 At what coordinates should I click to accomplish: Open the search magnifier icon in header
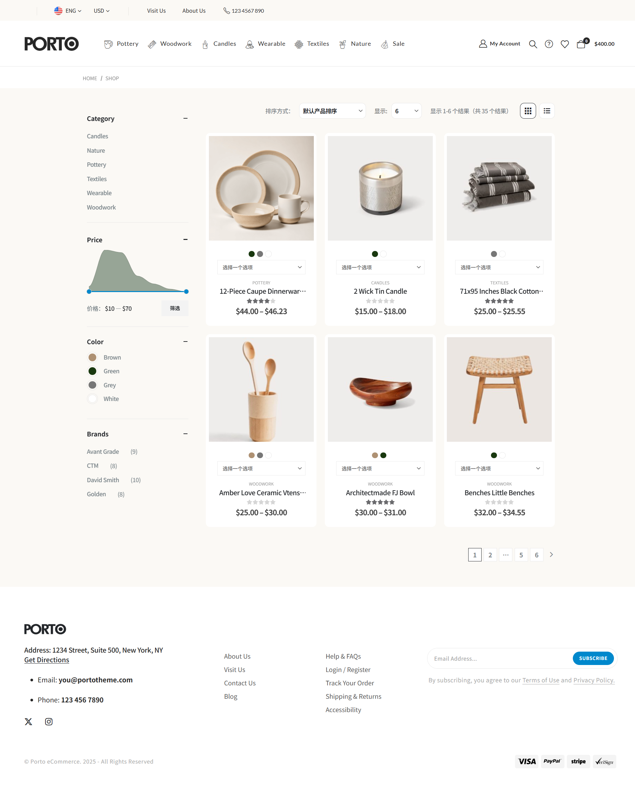533,44
